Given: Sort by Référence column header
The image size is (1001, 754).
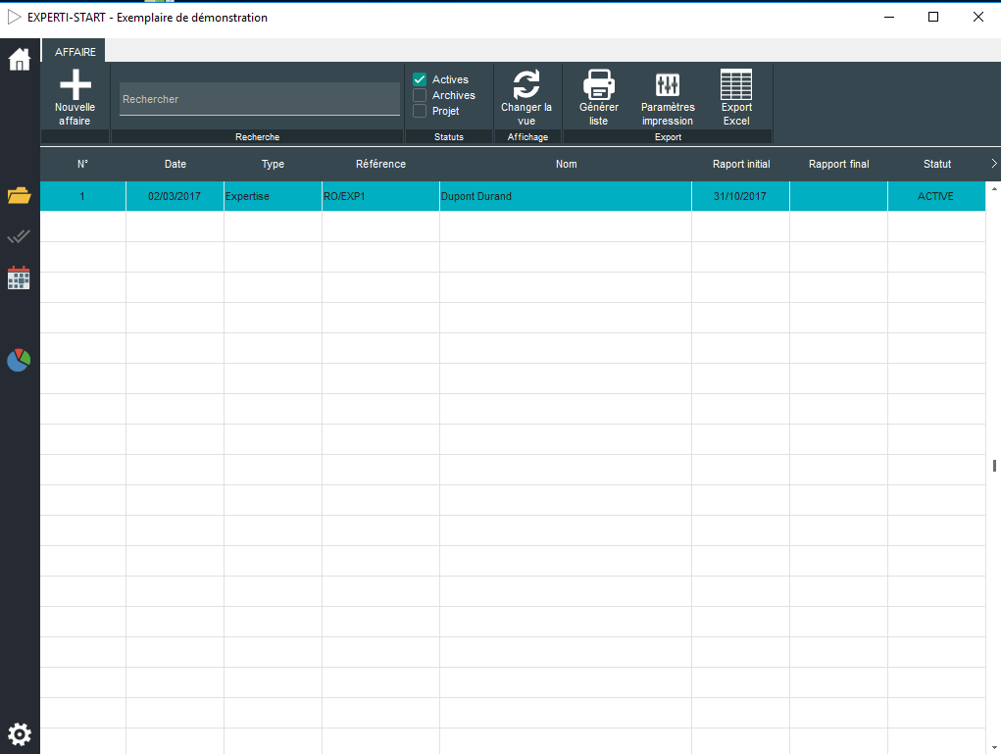Looking at the screenshot, I should pyautogui.click(x=380, y=164).
